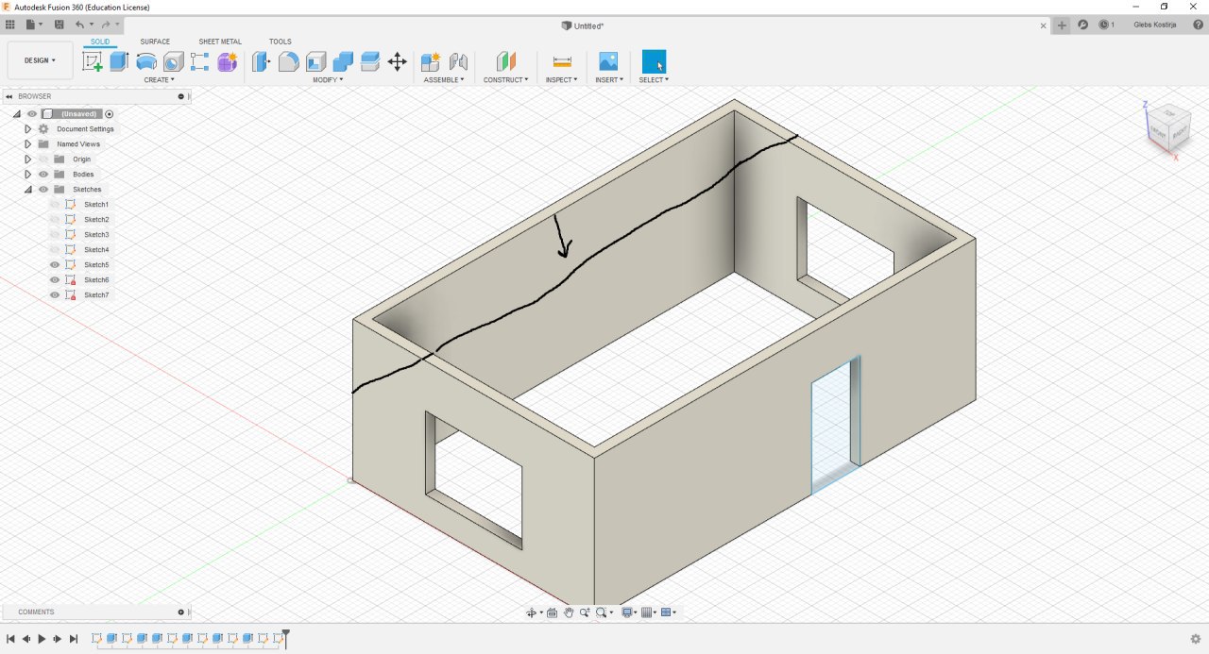Screen dimensions: 1209x654
Task: Jump to the timeline beginning
Action: pyautogui.click(x=10, y=639)
